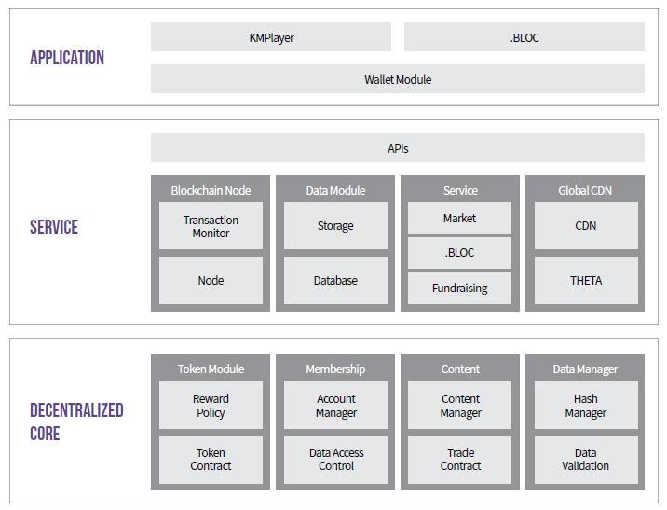
Task: Click the Data Access Control box
Action: pos(335,460)
